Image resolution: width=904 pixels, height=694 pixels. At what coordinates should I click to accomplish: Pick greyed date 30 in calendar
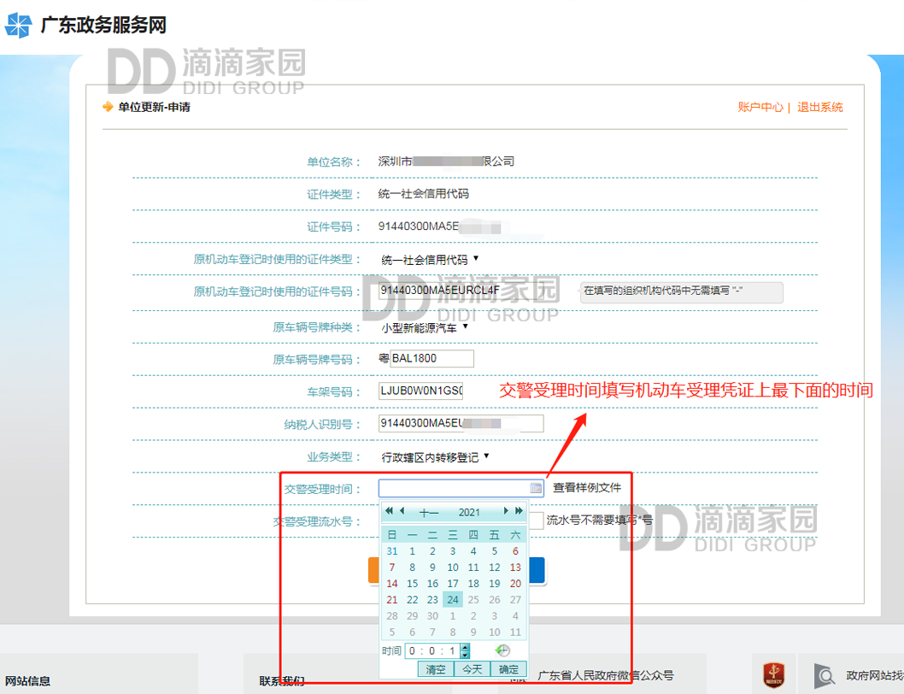[x=432, y=615]
